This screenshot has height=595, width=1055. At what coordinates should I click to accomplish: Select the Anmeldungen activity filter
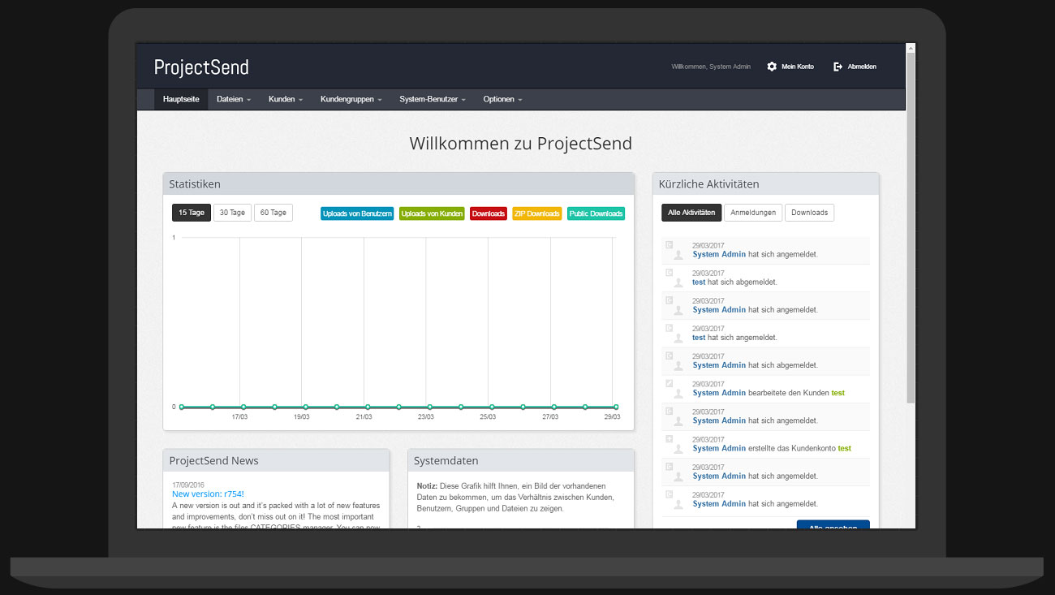pyautogui.click(x=753, y=213)
